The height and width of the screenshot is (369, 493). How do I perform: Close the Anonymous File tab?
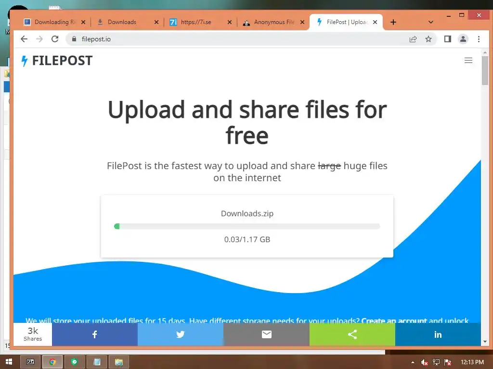(302, 22)
